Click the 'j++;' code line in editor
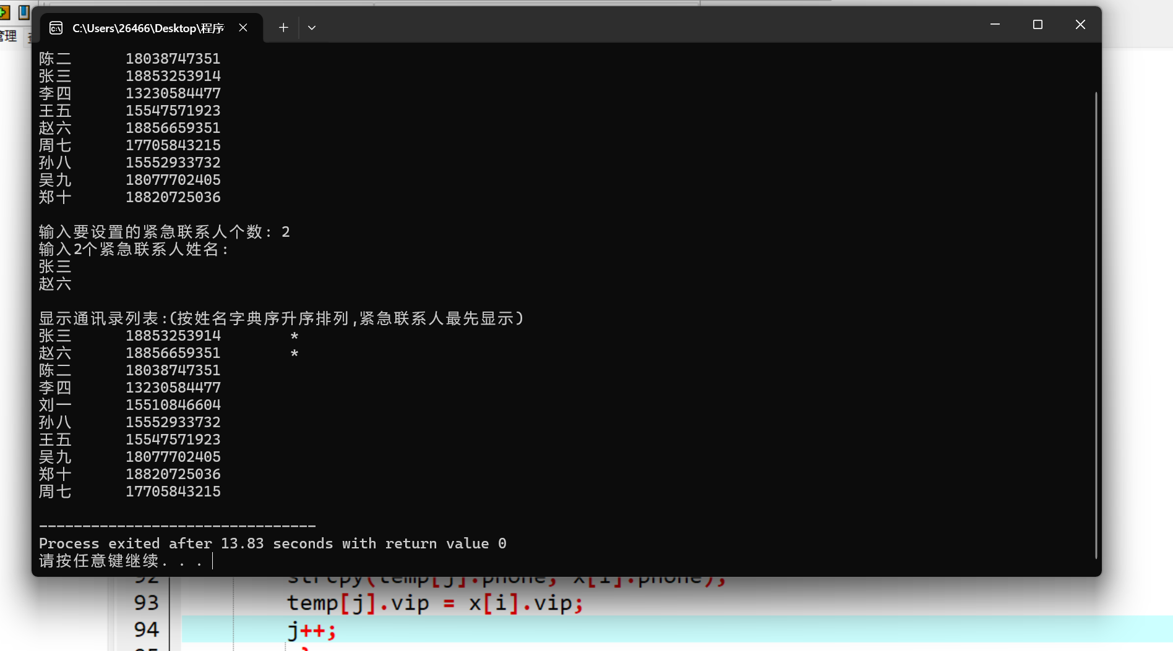 point(311,630)
